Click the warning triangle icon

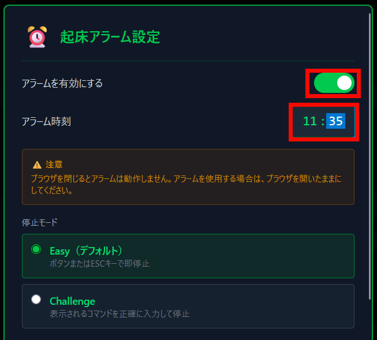[37, 165]
